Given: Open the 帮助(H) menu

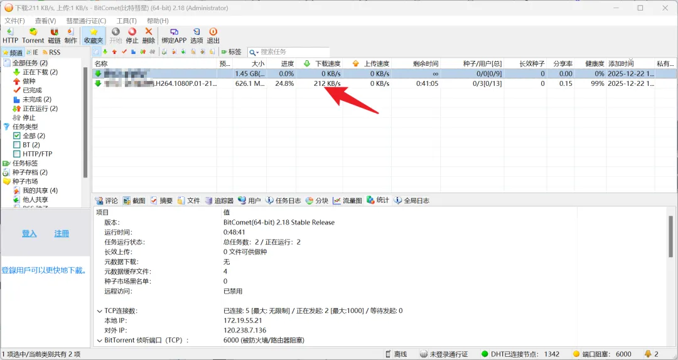Looking at the screenshot, I should point(158,21).
